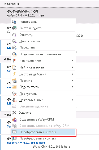Click the Копировать copy icon
Image resolution: width=99 pixels, height=150 pixels.
click(x=14, y=22)
